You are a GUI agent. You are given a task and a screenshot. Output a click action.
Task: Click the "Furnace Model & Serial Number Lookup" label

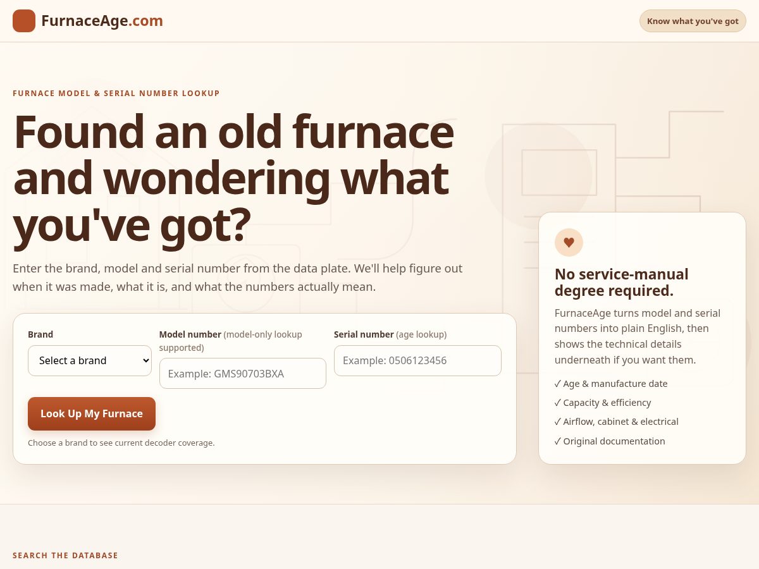click(x=116, y=94)
